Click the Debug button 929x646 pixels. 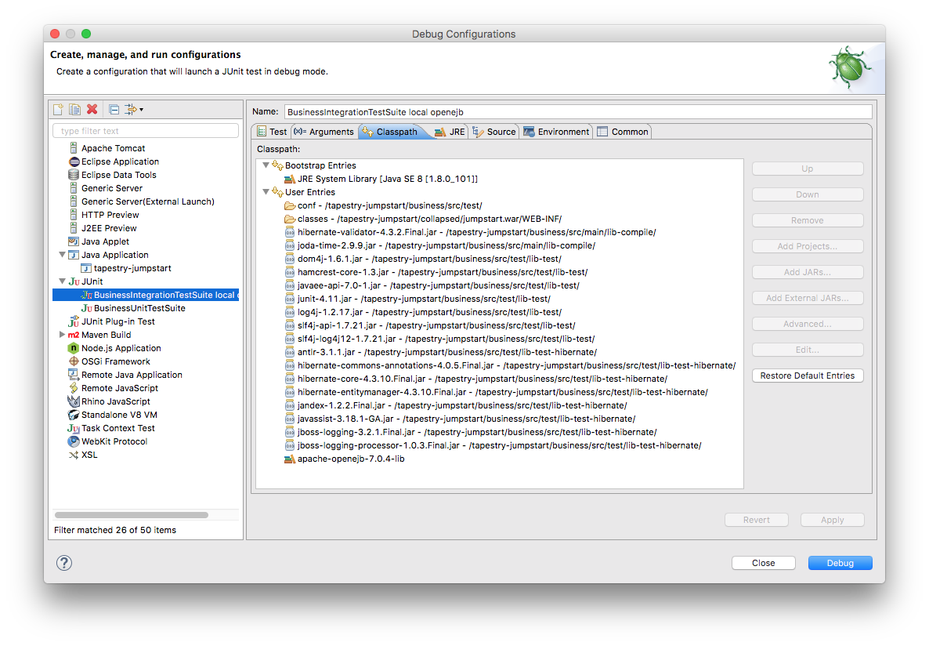click(x=840, y=563)
